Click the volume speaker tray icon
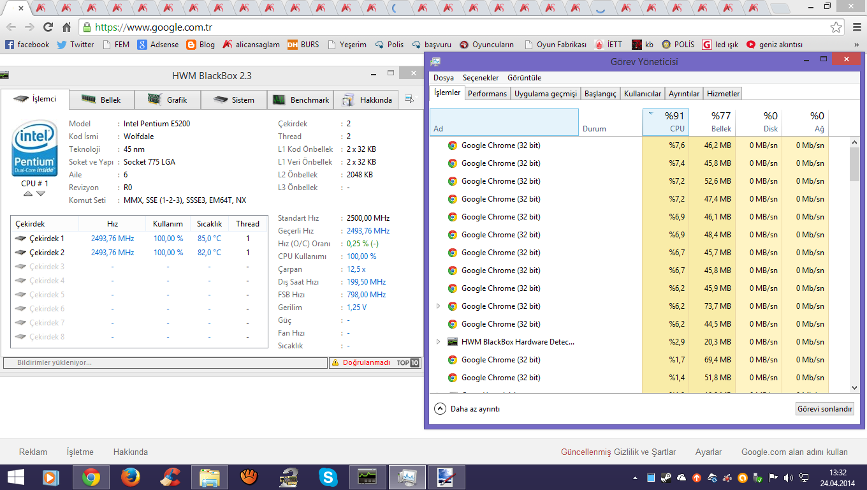Screen dimensions: 867x490 click(789, 477)
